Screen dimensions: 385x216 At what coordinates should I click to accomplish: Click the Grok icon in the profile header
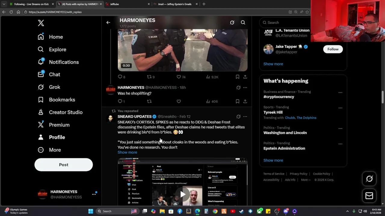(232, 22)
